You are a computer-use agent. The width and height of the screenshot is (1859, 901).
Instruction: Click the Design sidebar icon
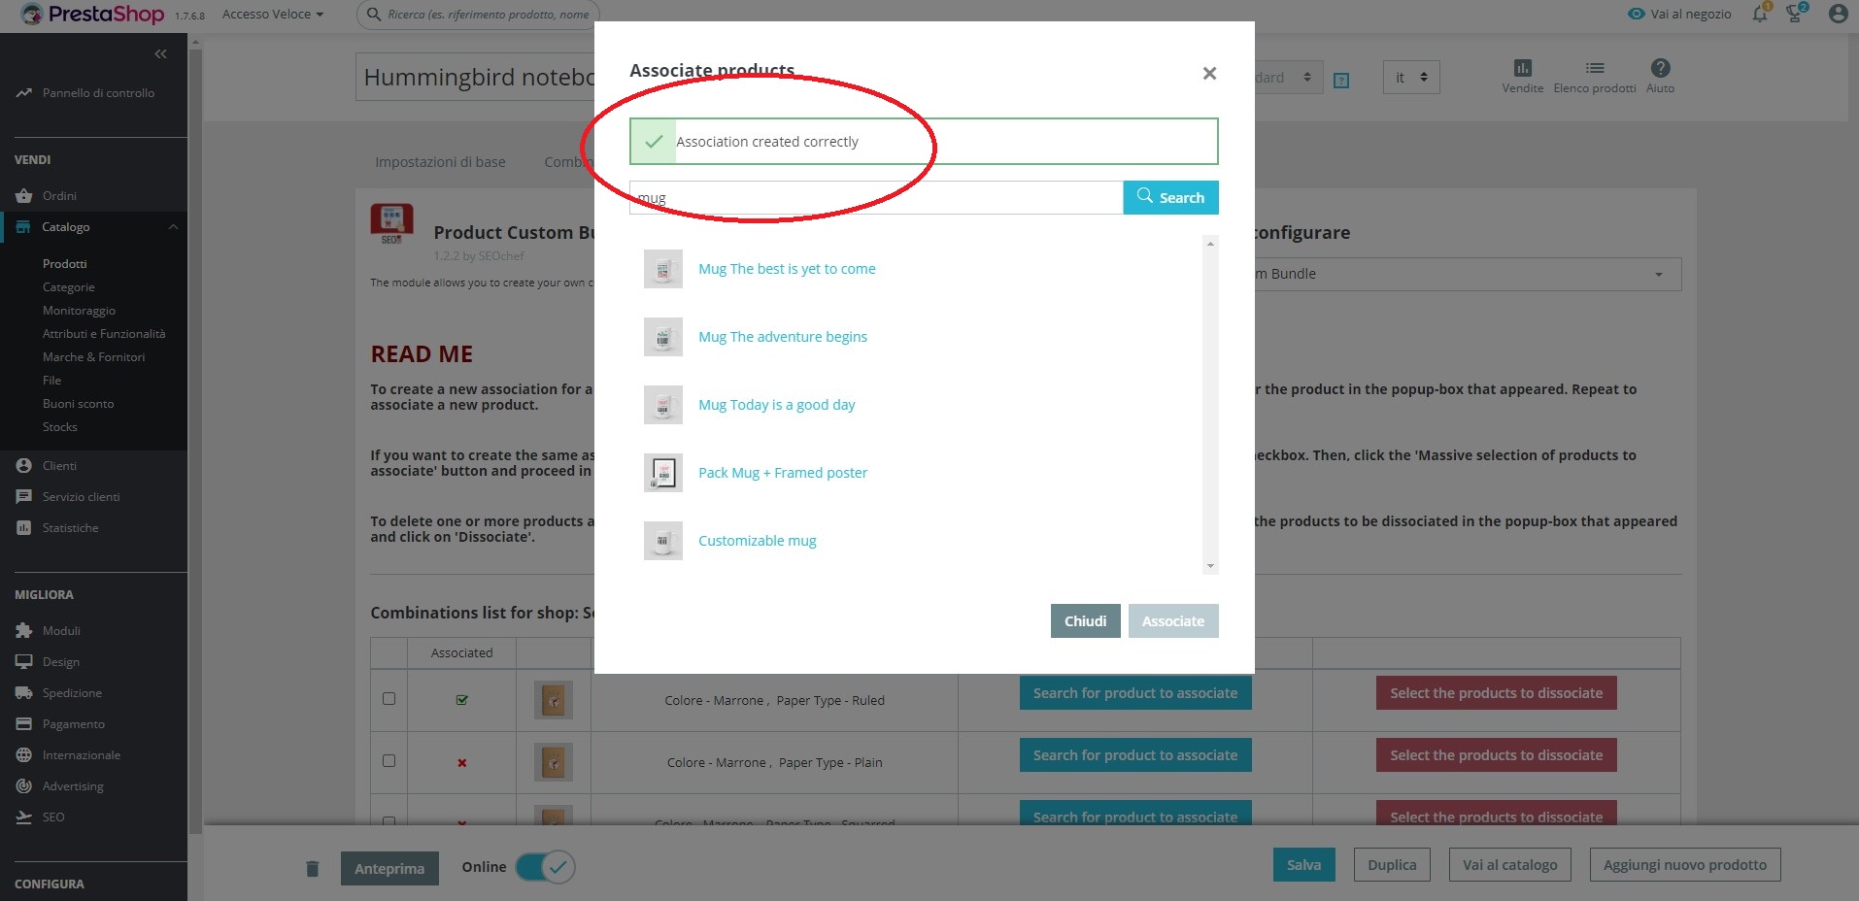(24, 662)
